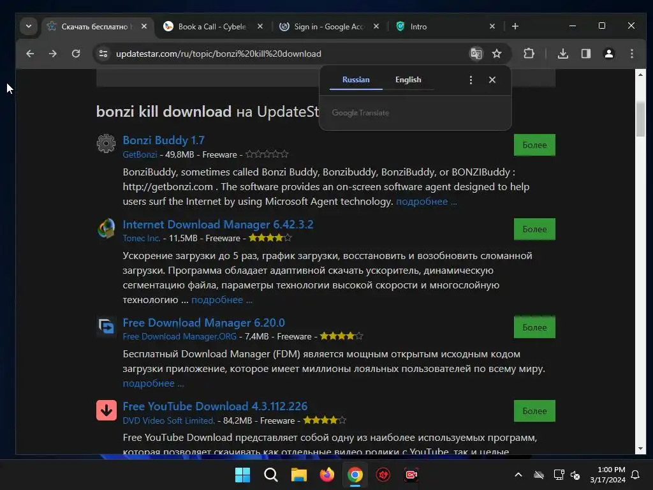Click the muted volume tray icon
Image resolution: width=653 pixels, height=490 pixels.
[575, 475]
